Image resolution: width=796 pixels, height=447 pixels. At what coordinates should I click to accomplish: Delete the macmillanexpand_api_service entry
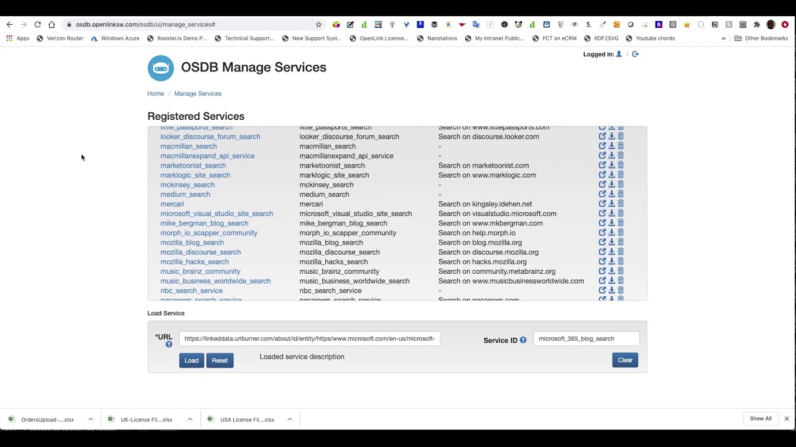(621, 155)
